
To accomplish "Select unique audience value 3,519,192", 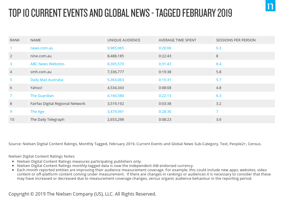I will pos(116,104).
